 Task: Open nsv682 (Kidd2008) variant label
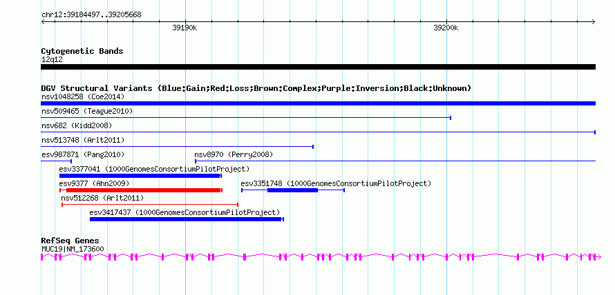point(77,125)
